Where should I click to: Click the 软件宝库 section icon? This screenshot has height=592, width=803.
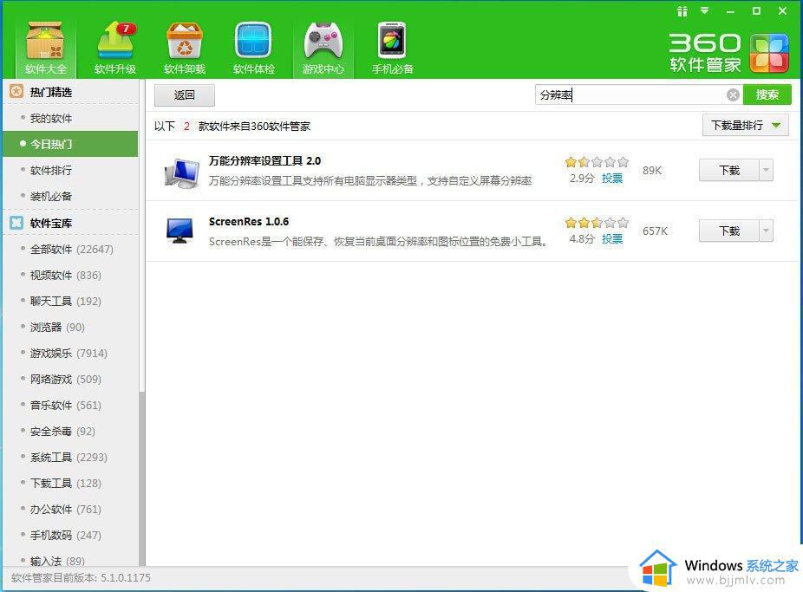point(16,223)
